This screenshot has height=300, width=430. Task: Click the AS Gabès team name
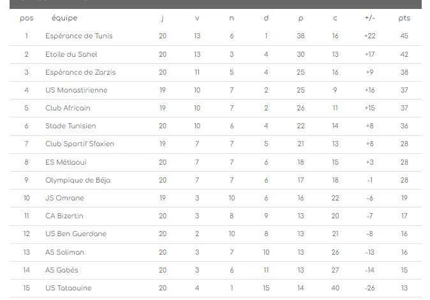[x=63, y=270]
